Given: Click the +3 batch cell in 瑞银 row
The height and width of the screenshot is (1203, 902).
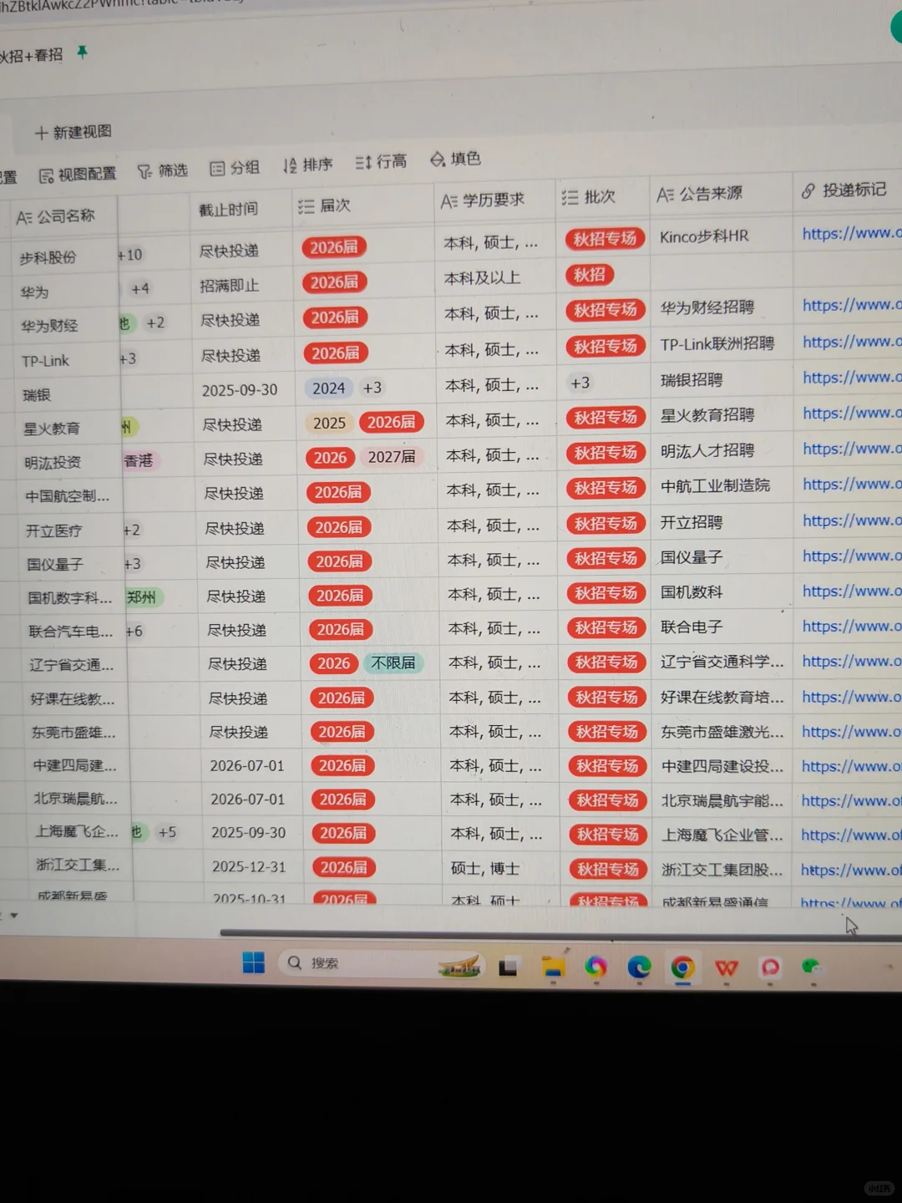Looking at the screenshot, I should click(580, 383).
